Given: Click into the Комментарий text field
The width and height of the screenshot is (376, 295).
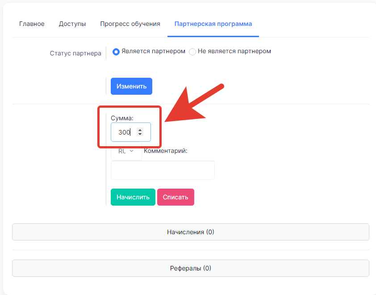Looking at the screenshot, I should pyautogui.click(x=163, y=170).
